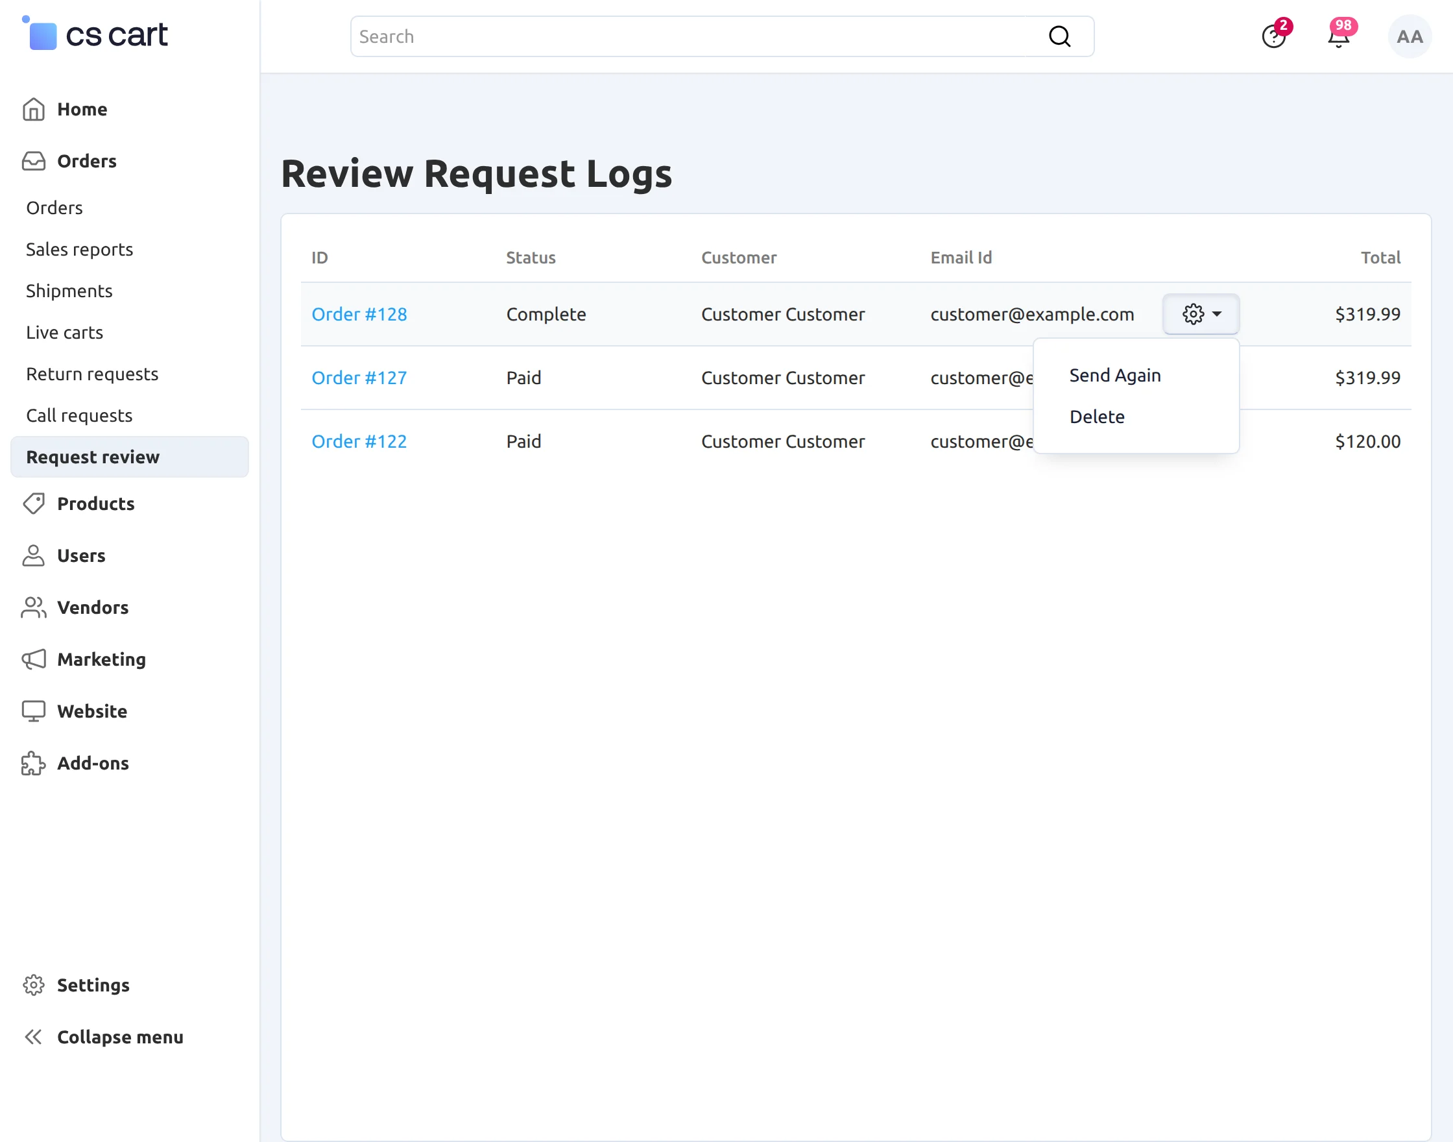Click the Home house icon
Image resolution: width=1453 pixels, height=1142 pixels.
point(34,109)
